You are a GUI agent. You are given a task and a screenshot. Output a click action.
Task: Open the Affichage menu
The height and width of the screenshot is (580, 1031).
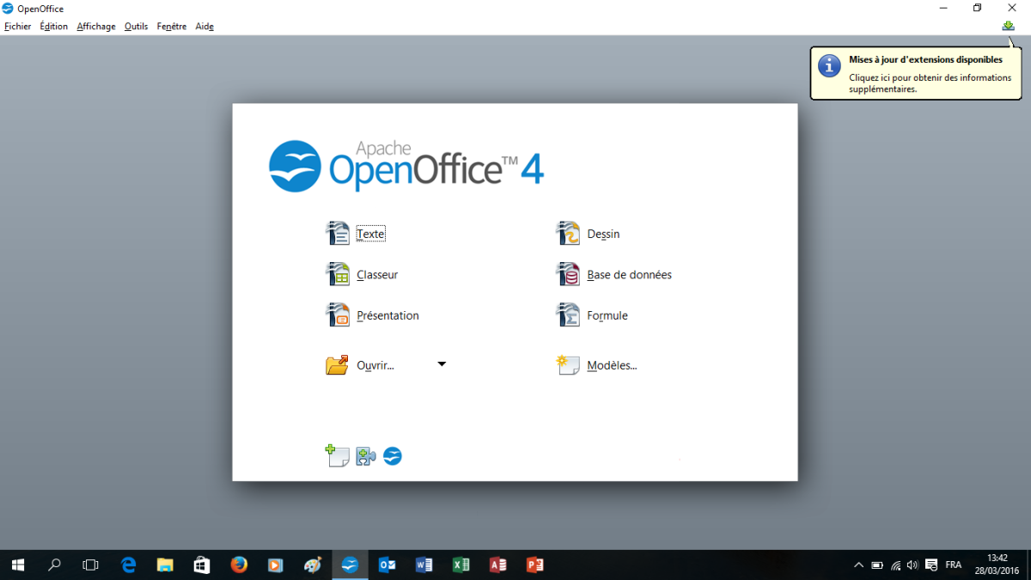click(x=96, y=27)
